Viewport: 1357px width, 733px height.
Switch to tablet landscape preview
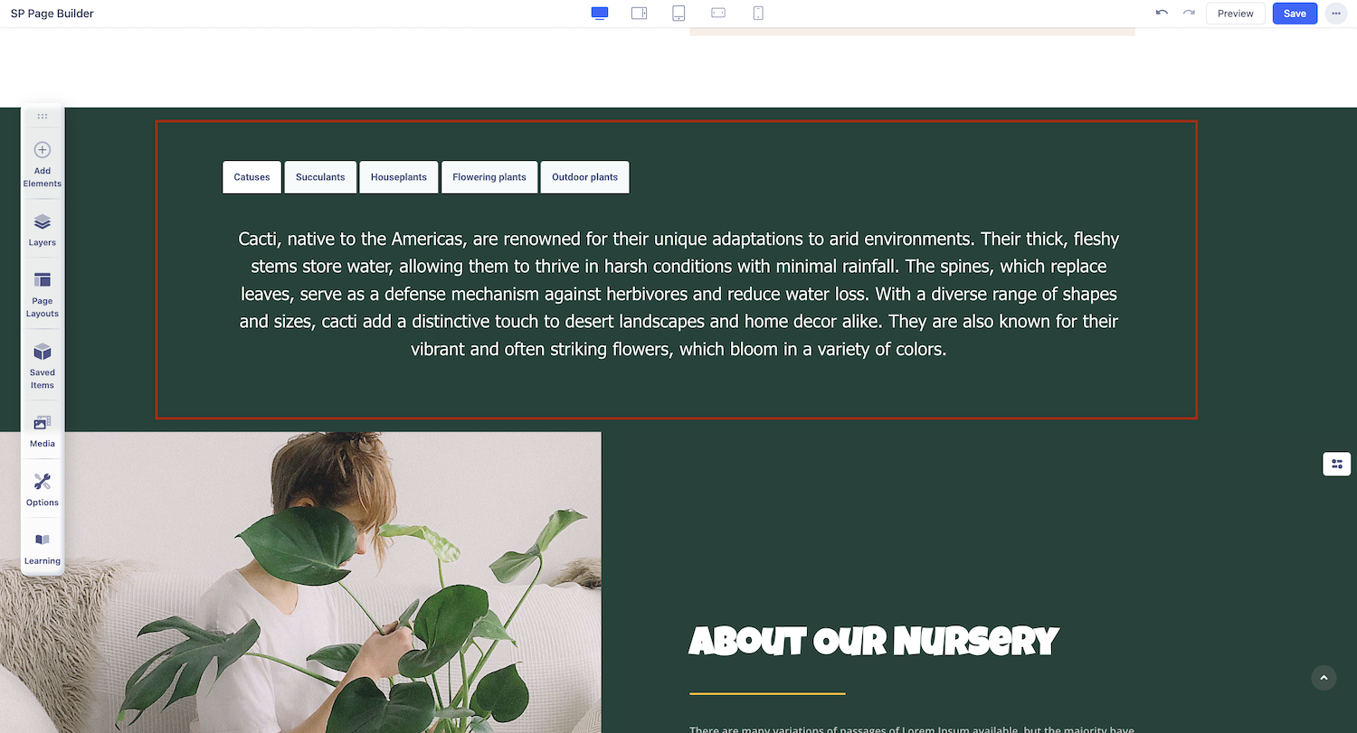[x=639, y=14]
